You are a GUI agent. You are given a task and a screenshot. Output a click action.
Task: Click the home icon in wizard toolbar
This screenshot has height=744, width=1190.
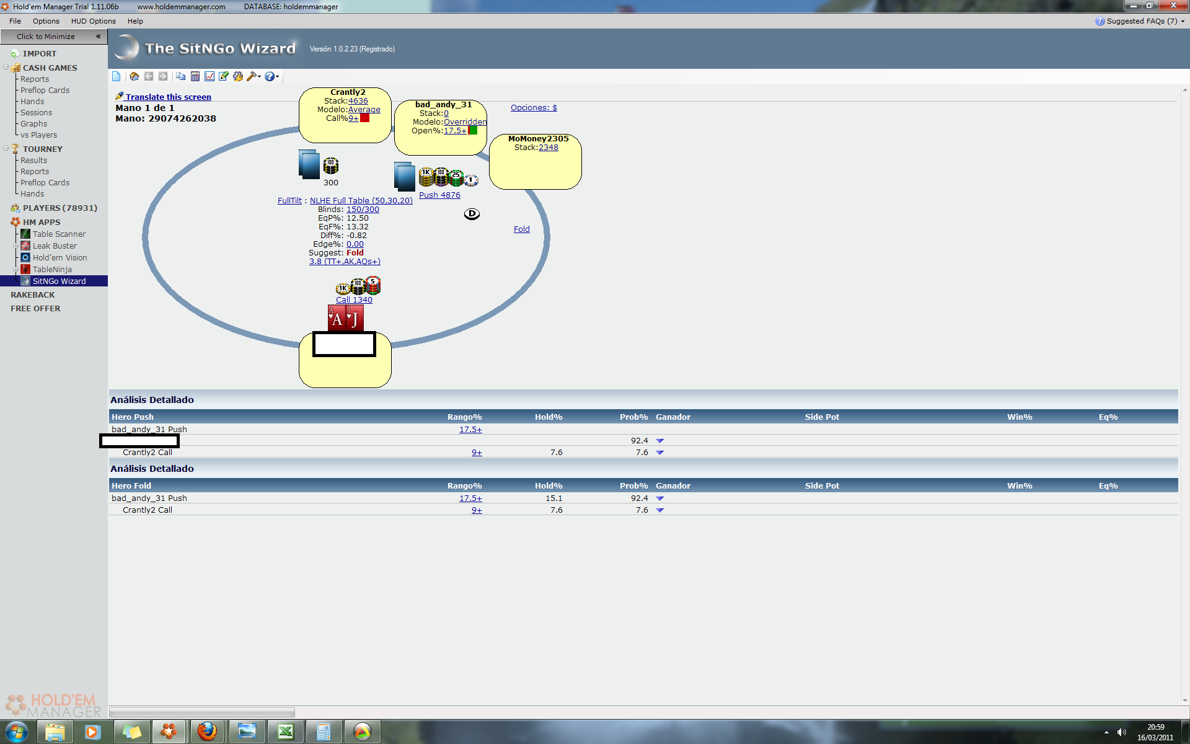coord(134,76)
